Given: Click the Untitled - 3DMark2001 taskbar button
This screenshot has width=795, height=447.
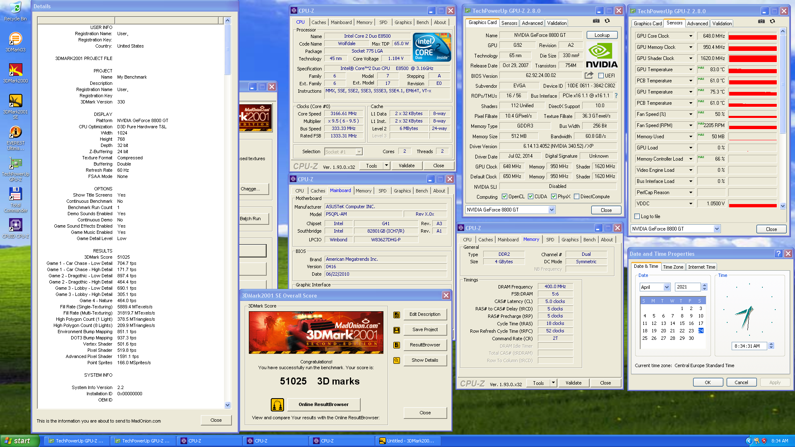Looking at the screenshot, I should [x=408, y=441].
